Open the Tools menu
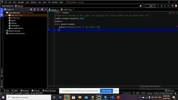Screen dimensions: 178x100 coord(44,2)
